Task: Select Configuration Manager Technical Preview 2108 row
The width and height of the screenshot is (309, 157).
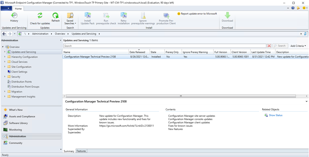Action: point(186,56)
